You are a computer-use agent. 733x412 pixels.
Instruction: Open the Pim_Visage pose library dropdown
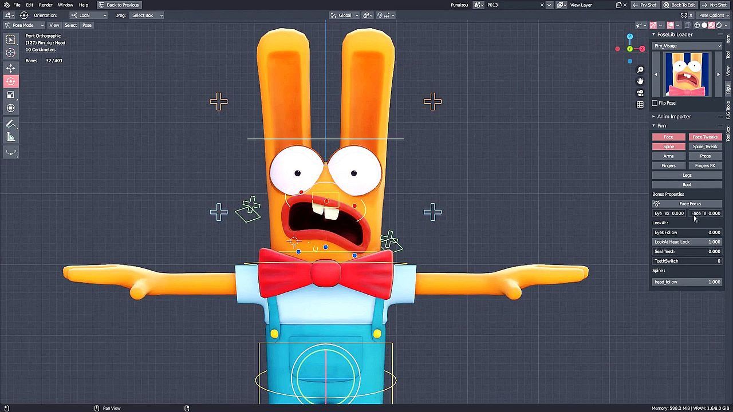(x=687, y=46)
